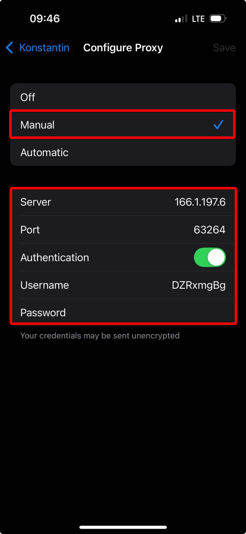This screenshot has width=246, height=534.
Task: Tap the Configure Proxy title
Action: point(123,48)
